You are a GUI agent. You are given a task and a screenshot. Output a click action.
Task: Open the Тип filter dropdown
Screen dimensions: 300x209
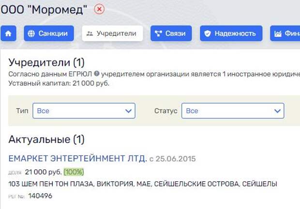pyautogui.click(x=84, y=111)
